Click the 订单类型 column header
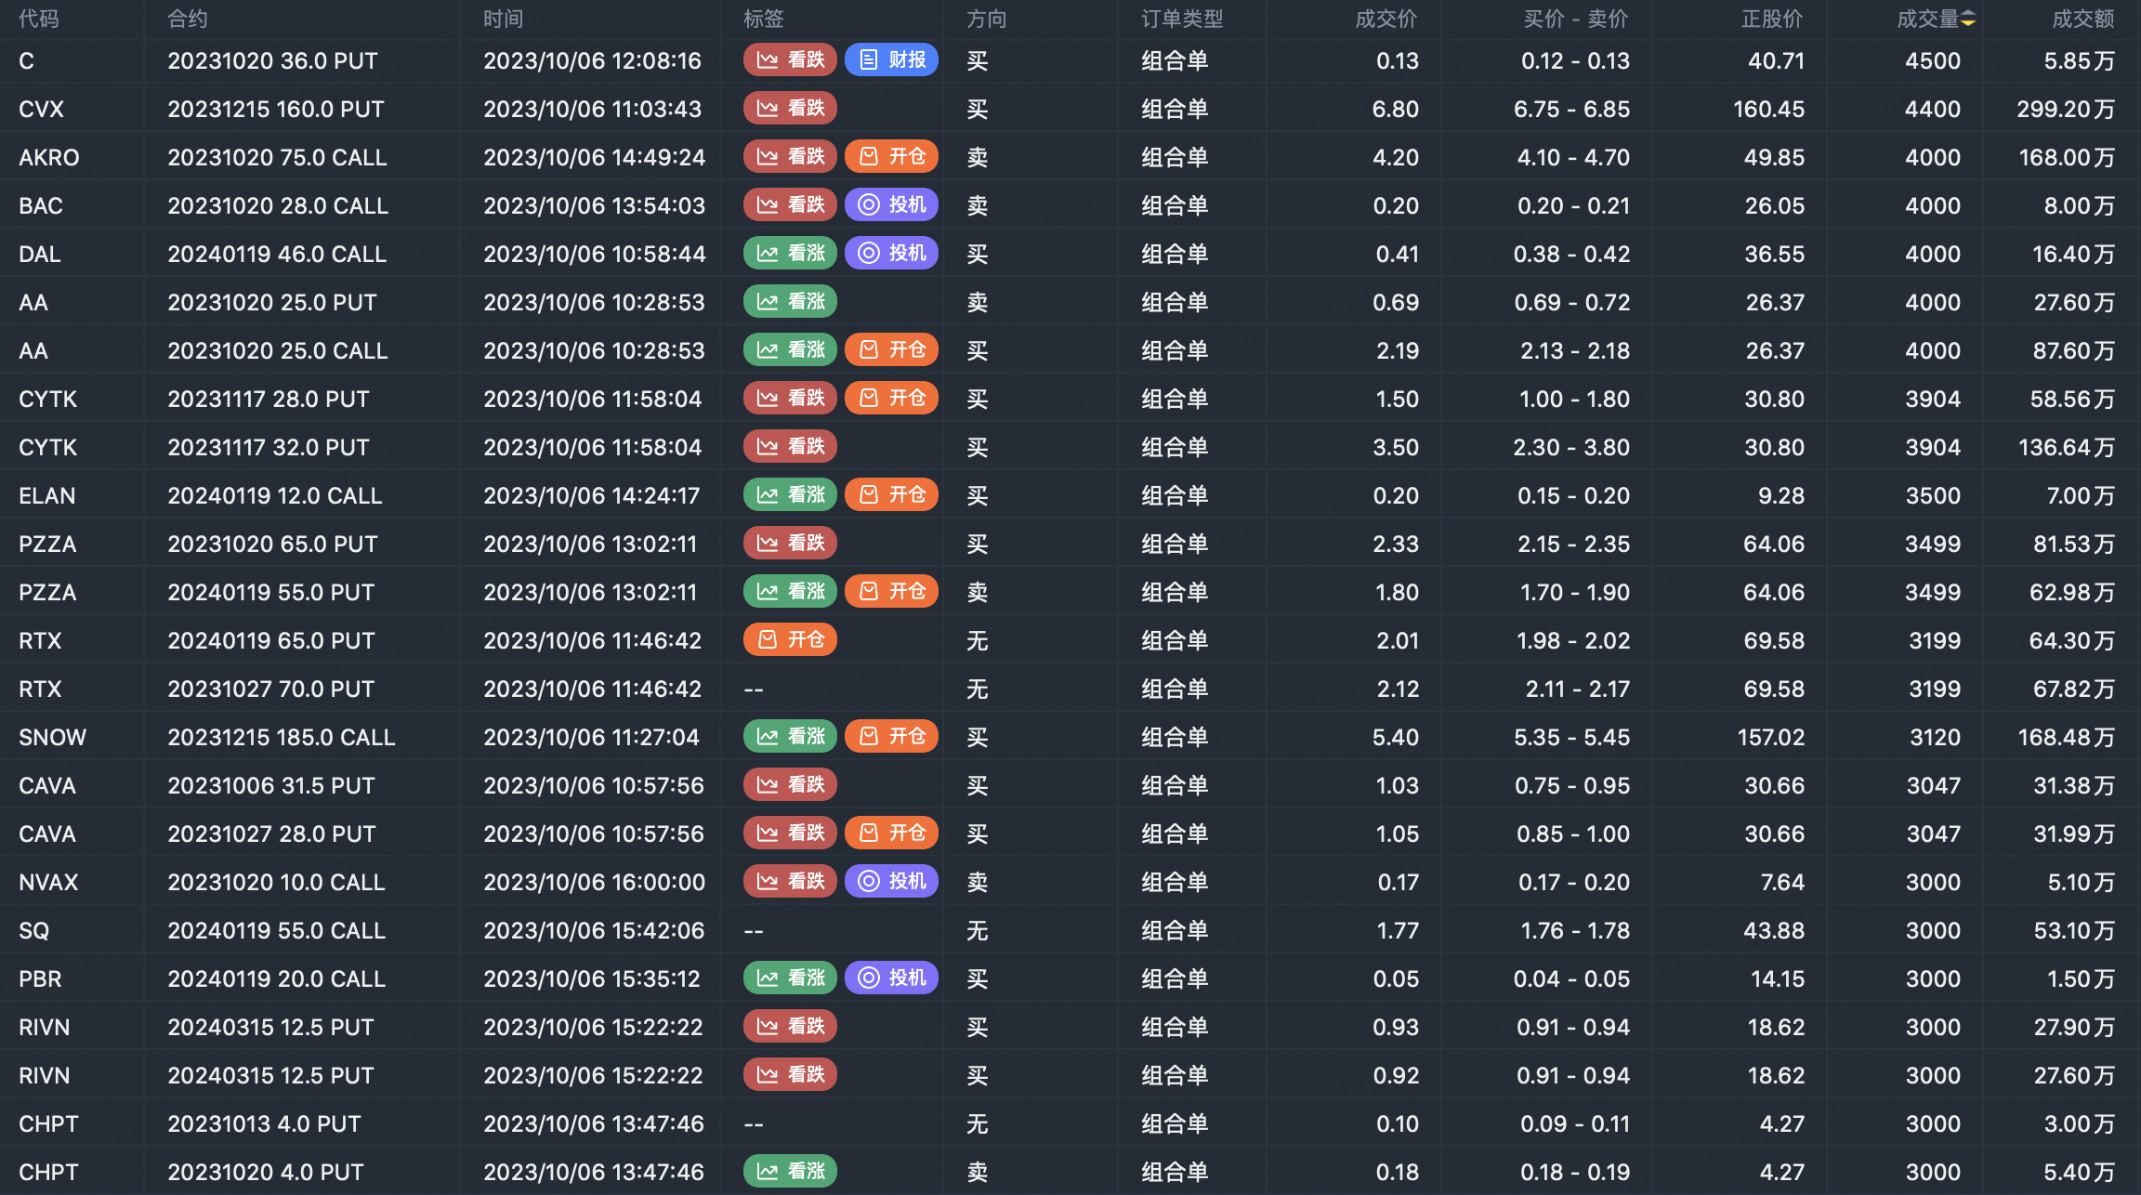The height and width of the screenshot is (1195, 2141). 1181,19
